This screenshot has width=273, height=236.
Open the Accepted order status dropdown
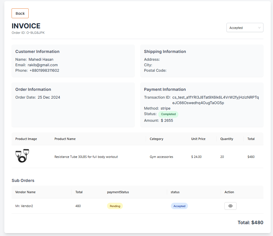point(244,28)
